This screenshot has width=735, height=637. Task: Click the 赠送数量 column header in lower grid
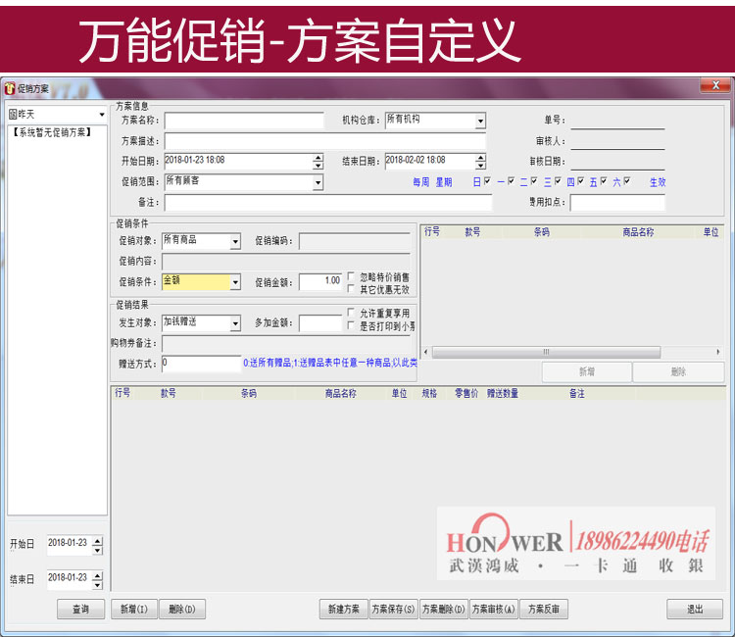(x=503, y=393)
